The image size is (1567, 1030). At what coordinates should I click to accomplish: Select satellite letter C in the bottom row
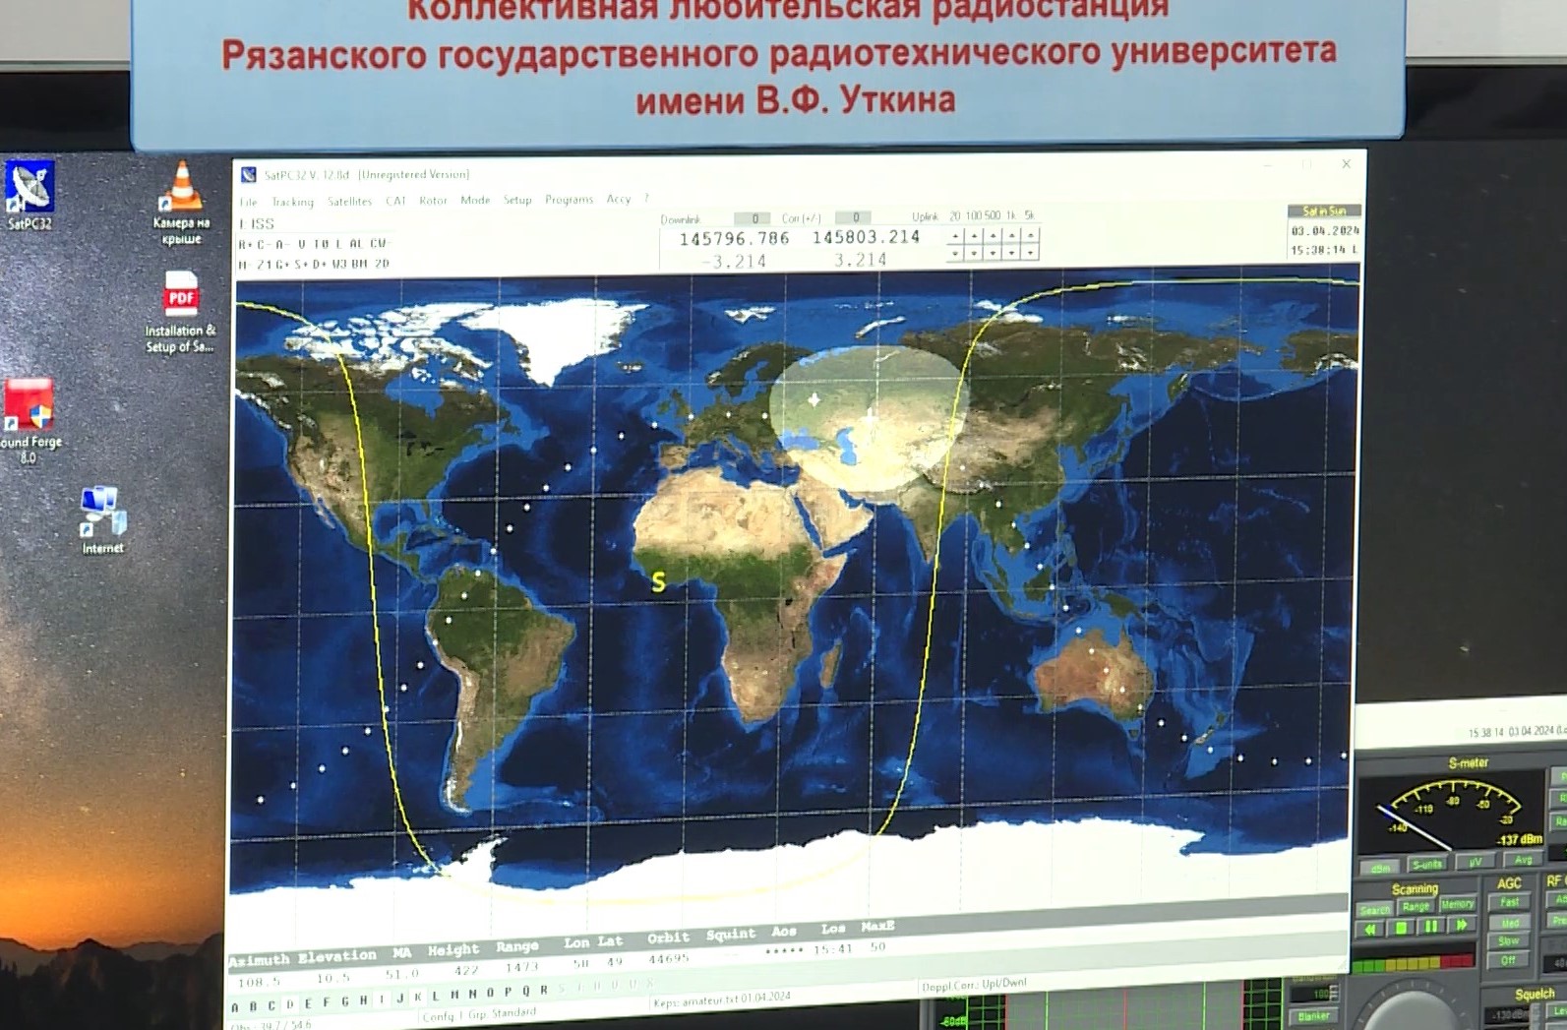271,1005
